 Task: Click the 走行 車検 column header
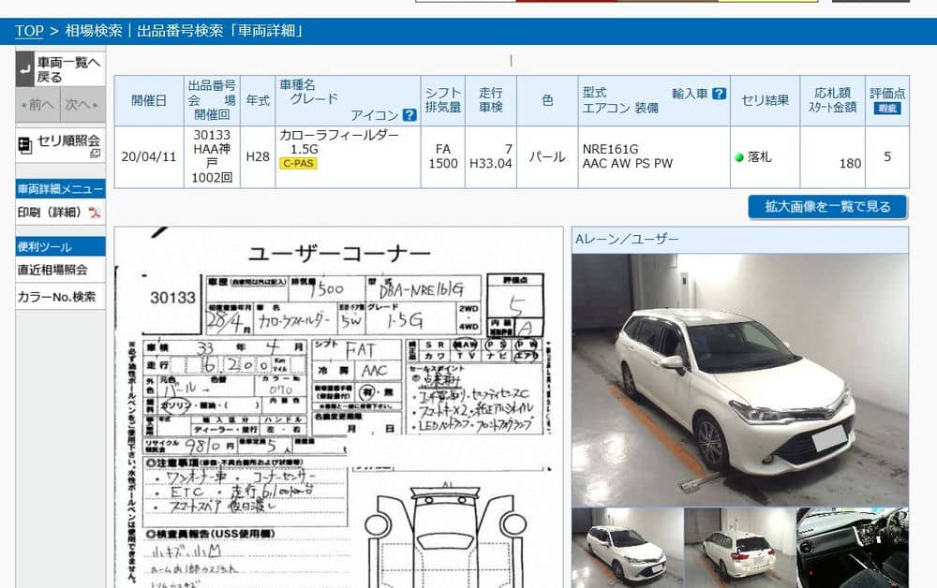491,100
